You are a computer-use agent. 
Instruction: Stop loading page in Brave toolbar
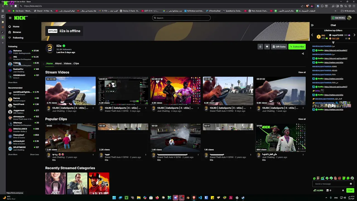(11, 6)
